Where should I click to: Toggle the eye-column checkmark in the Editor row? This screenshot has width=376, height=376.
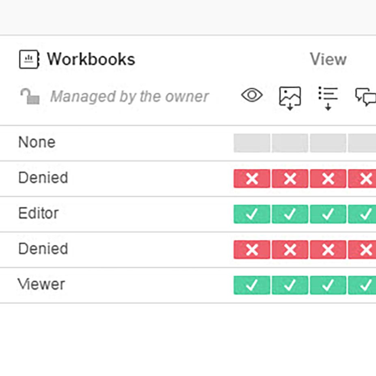click(252, 214)
